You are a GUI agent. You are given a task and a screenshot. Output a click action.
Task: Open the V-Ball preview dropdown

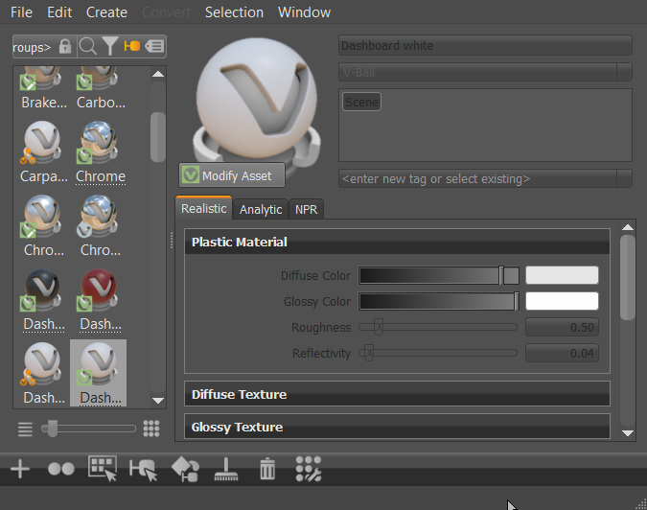coord(625,72)
